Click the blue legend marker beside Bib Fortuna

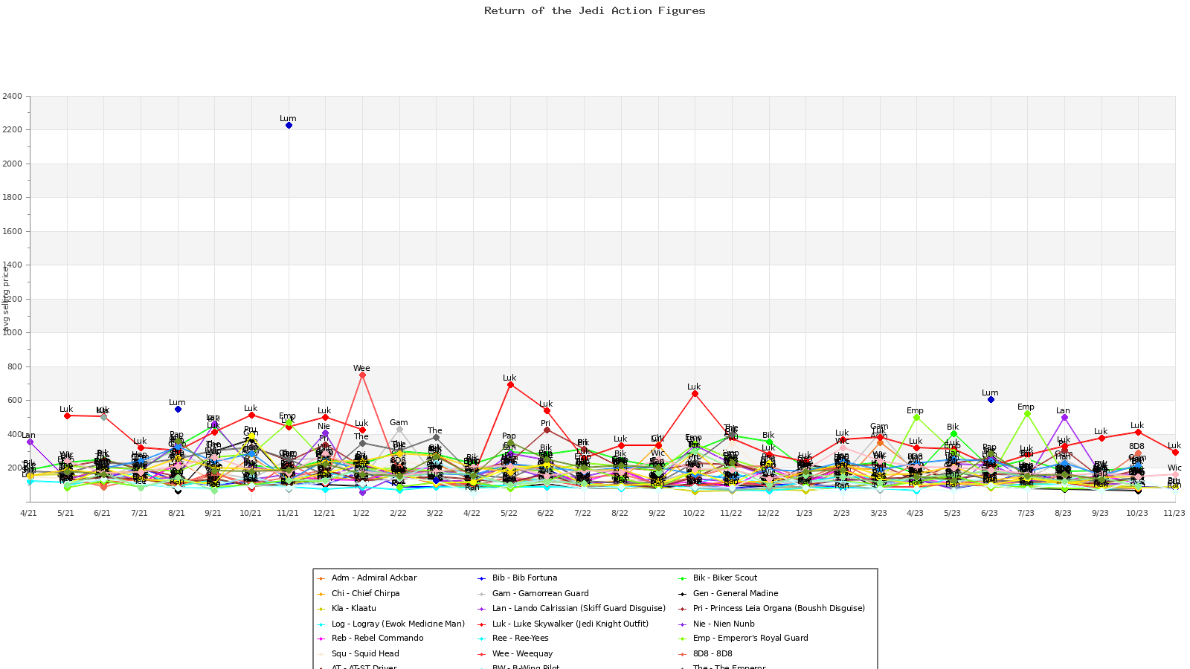point(481,578)
